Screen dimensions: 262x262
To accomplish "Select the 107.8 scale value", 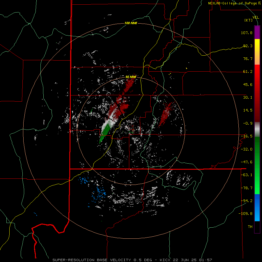I will tap(247, 33).
